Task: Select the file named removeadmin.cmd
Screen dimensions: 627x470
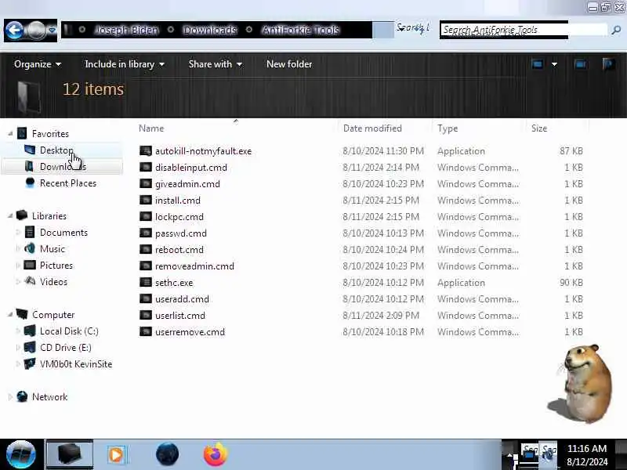Action: [194, 266]
